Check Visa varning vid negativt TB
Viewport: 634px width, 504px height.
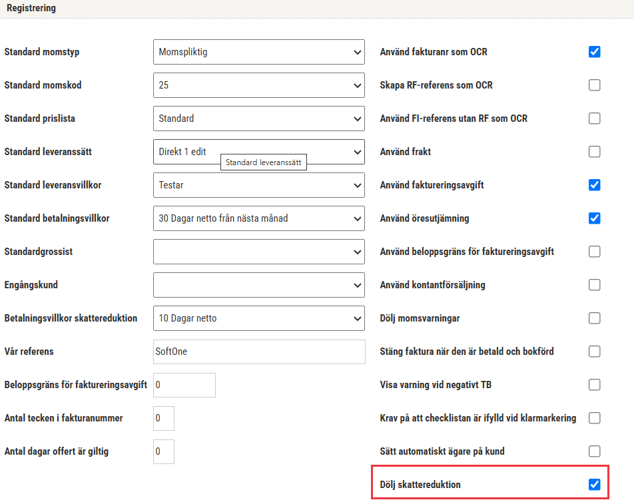coord(594,385)
